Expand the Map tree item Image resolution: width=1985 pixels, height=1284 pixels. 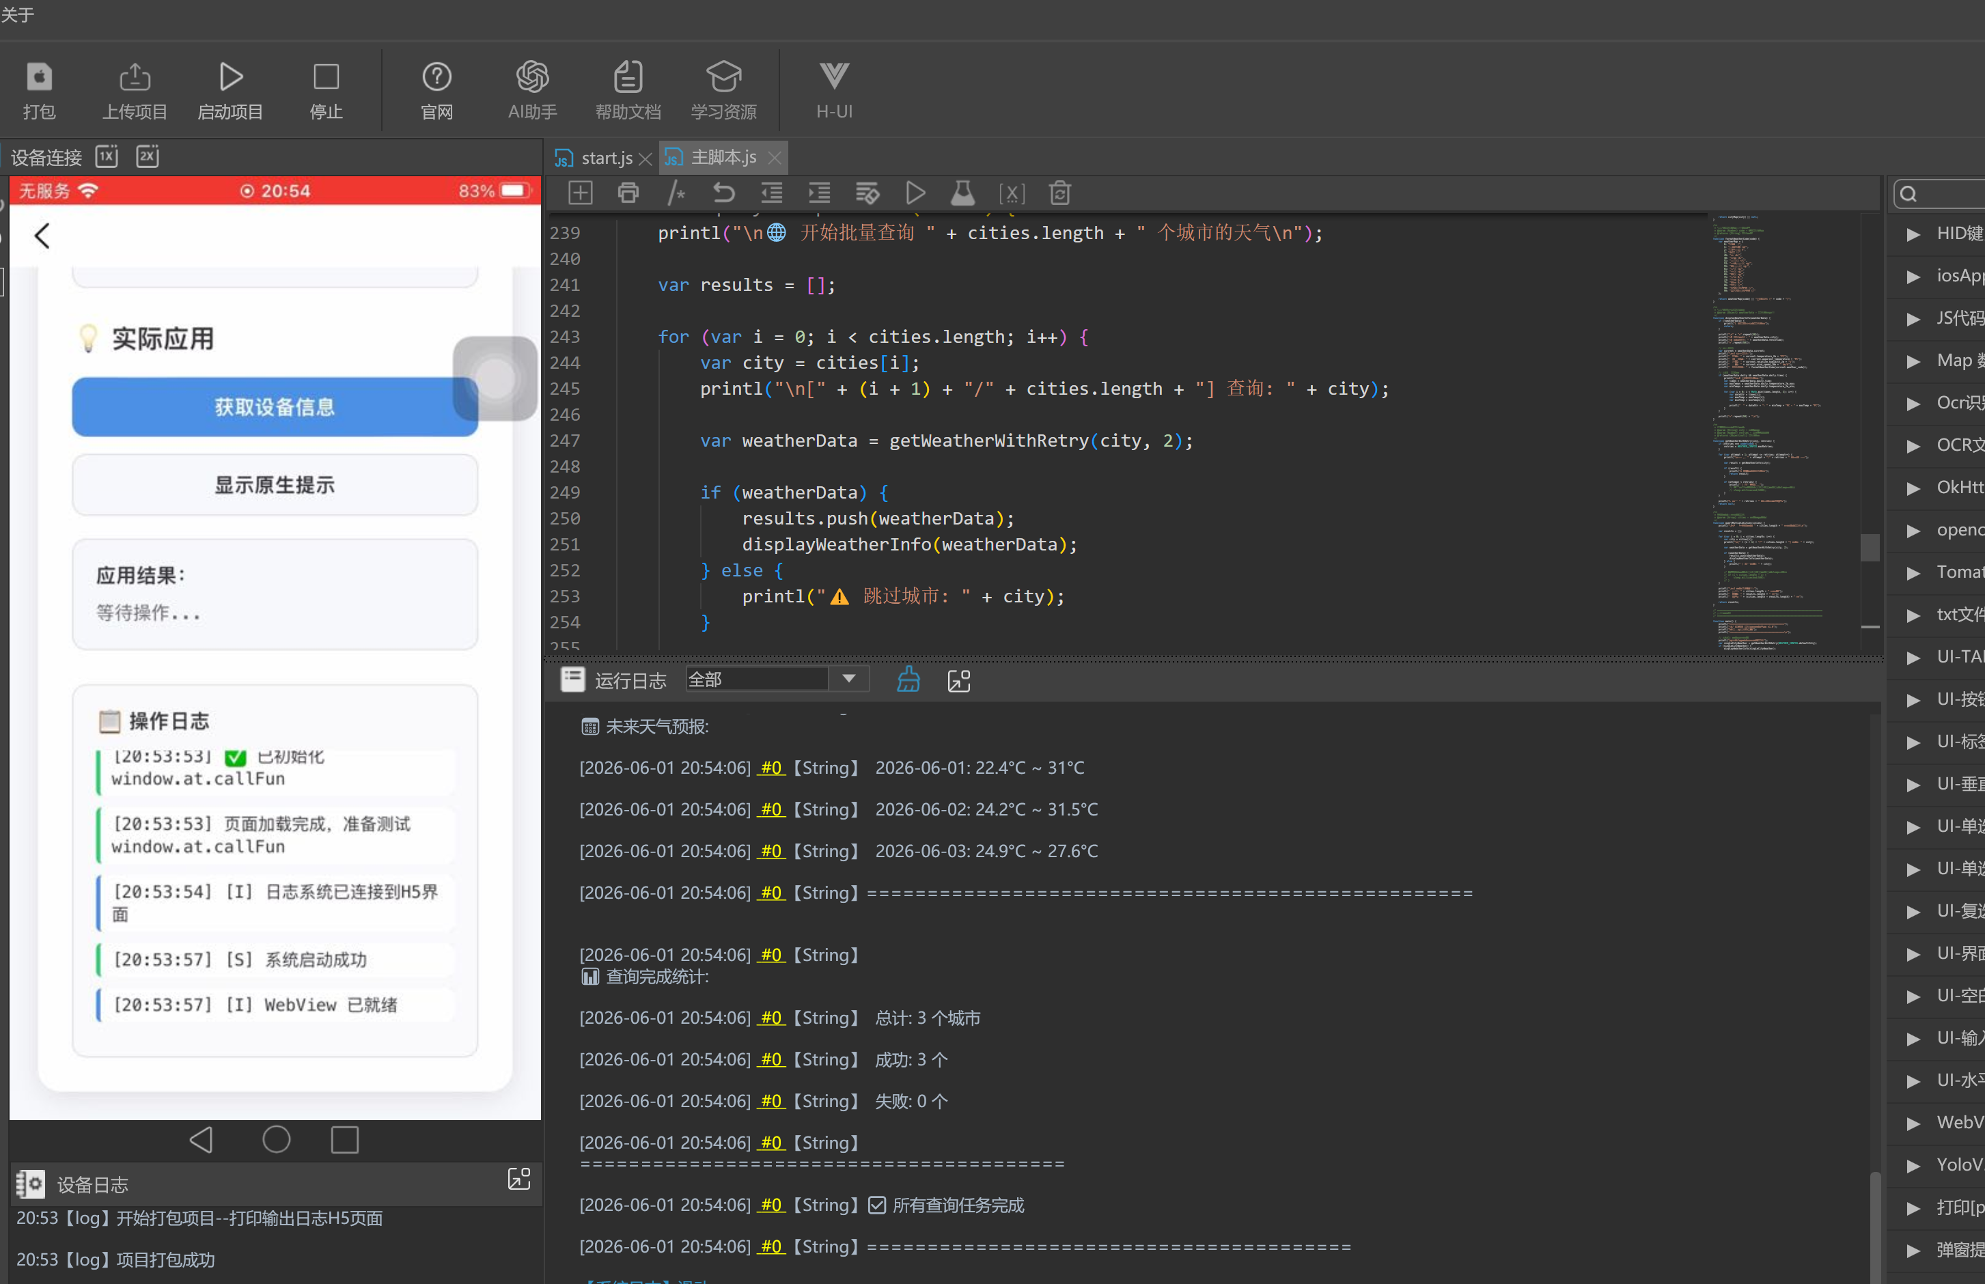[1913, 362]
